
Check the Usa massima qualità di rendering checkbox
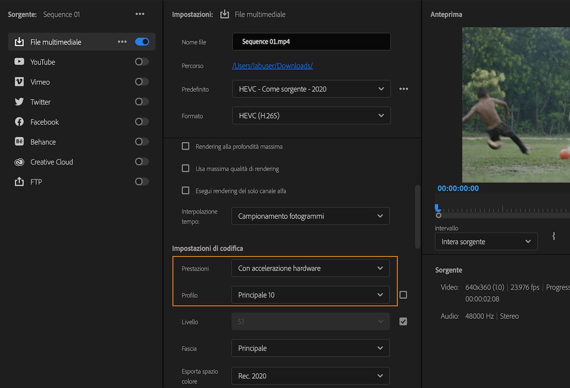pos(185,168)
